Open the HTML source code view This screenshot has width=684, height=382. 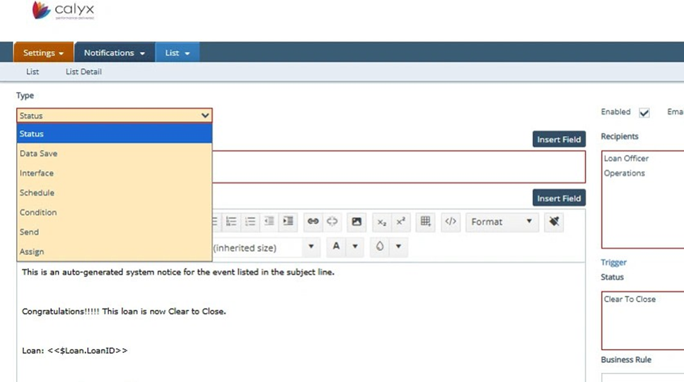450,221
